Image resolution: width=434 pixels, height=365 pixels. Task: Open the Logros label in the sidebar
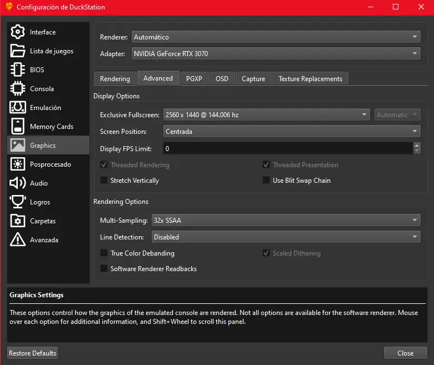40,202
